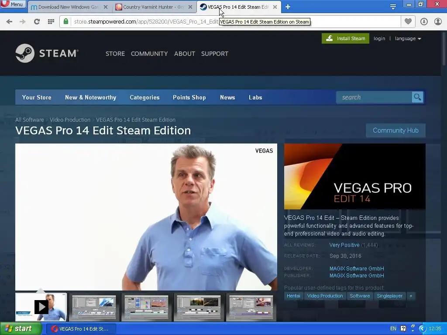Follow the All Software breadcrumb link

(30, 120)
